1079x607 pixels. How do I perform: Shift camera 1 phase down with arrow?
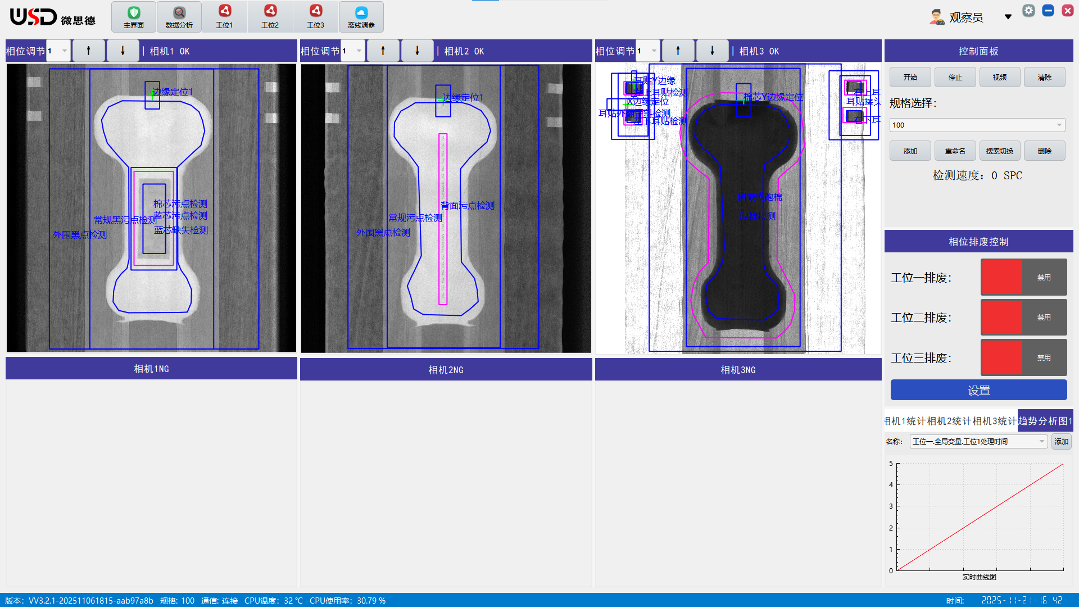pos(123,51)
